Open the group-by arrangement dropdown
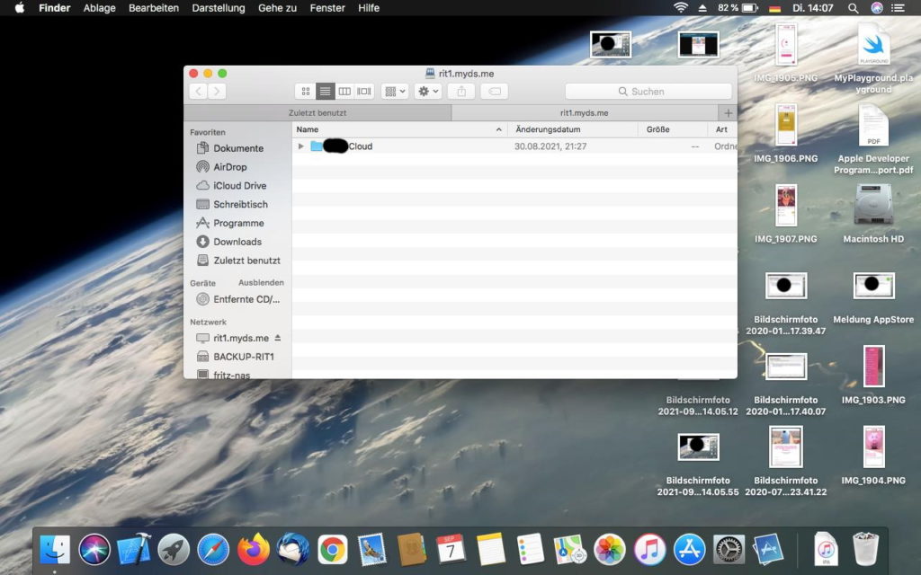The image size is (921, 575). [x=395, y=92]
